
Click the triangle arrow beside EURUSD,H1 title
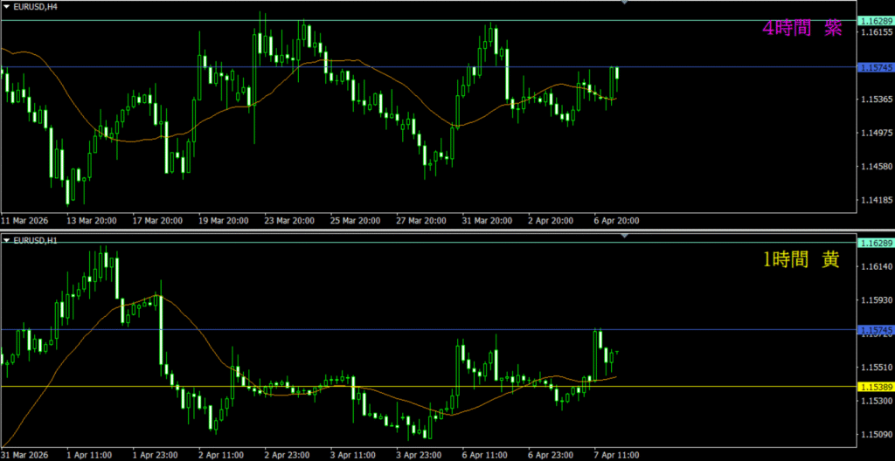point(7,240)
